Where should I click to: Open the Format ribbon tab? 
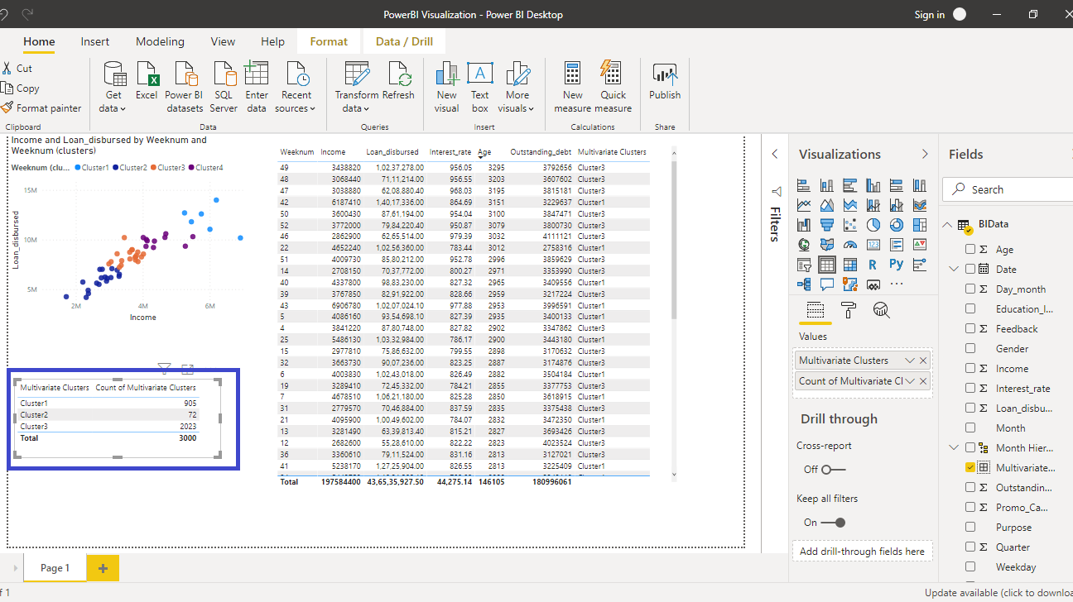tap(329, 41)
